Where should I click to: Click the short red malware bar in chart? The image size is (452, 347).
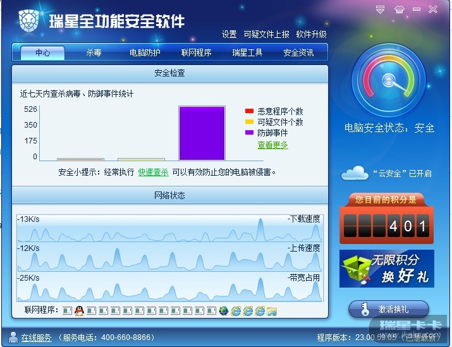80,159
